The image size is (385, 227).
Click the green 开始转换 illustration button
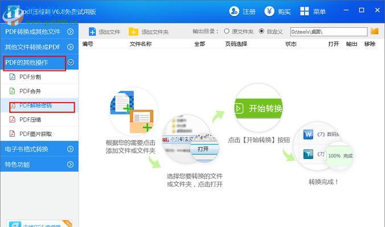tap(258, 108)
